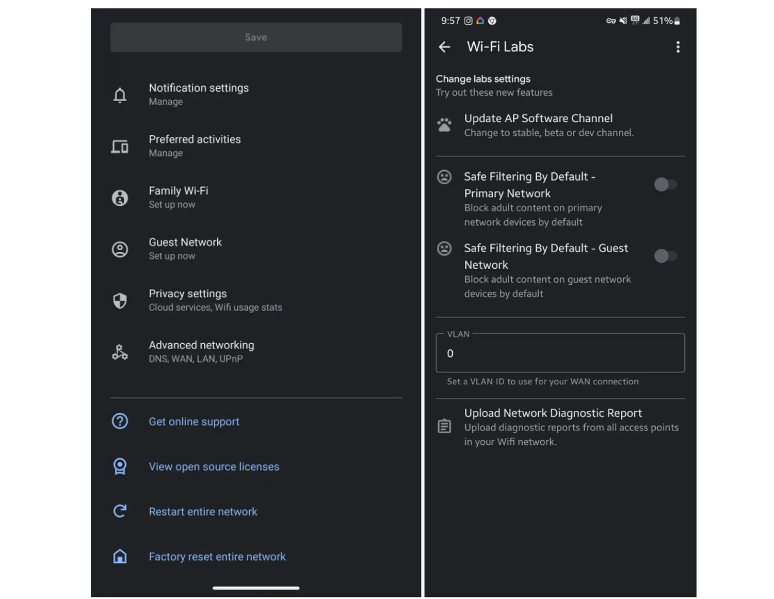Click Restart entire network
Image resolution: width=774 pixels, height=599 pixels.
(x=203, y=511)
